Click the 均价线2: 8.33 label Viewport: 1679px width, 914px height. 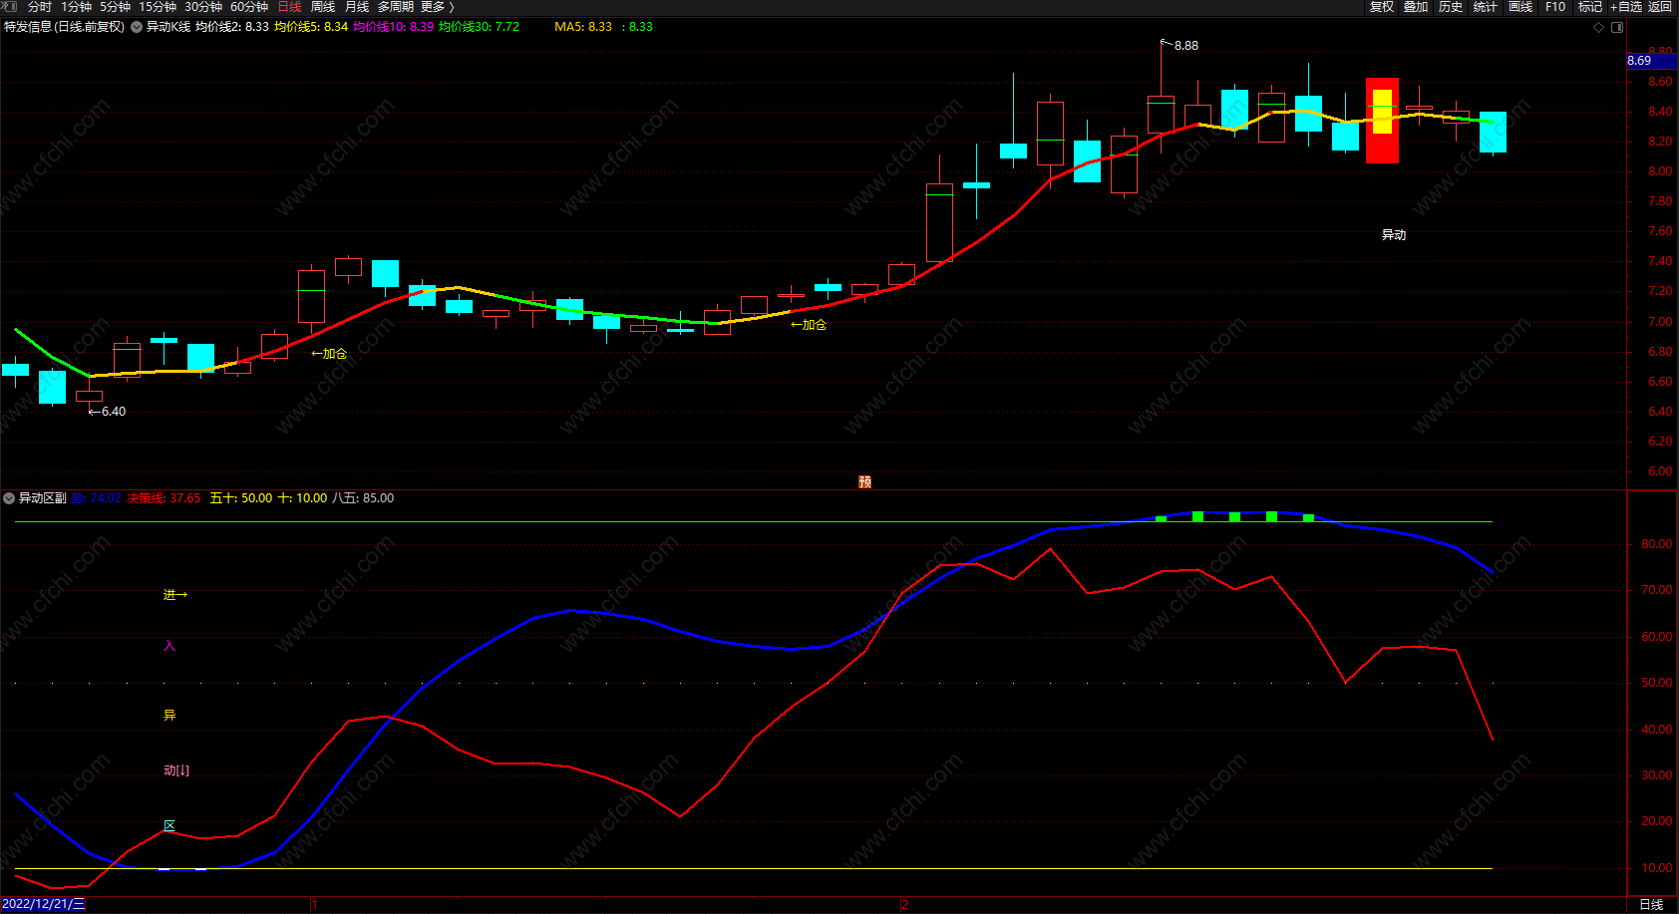(x=232, y=27)
